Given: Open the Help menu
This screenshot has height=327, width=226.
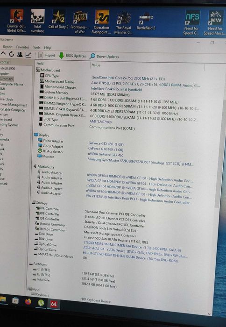Looking at the screenshot, I should pos(48,48).
